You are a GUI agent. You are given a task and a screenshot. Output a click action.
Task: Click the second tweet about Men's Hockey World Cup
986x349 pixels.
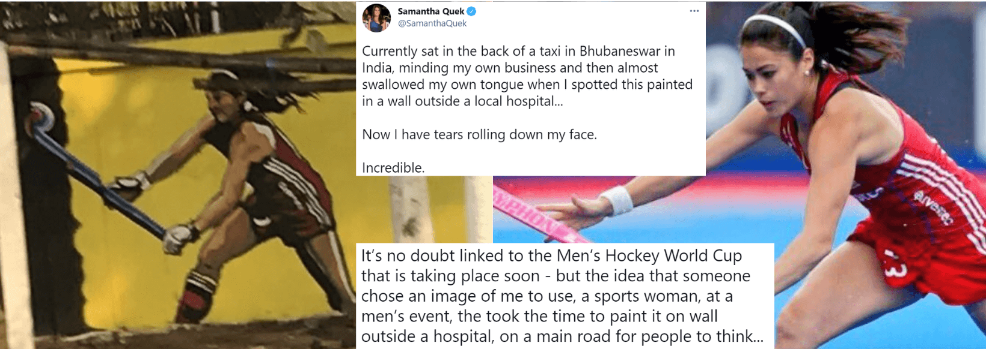click(563, 296)
